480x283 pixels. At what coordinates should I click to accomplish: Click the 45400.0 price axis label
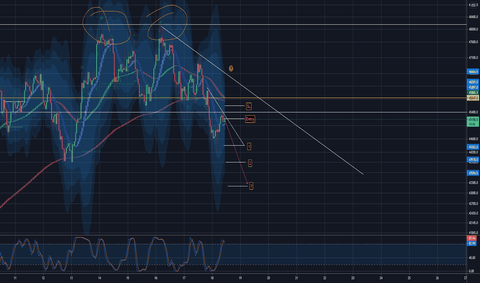click(473, 112)
